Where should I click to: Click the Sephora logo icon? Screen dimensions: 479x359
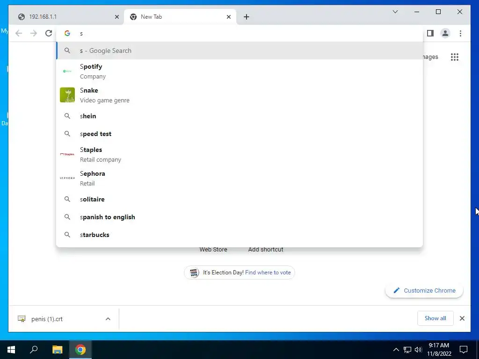coord(67,178)
